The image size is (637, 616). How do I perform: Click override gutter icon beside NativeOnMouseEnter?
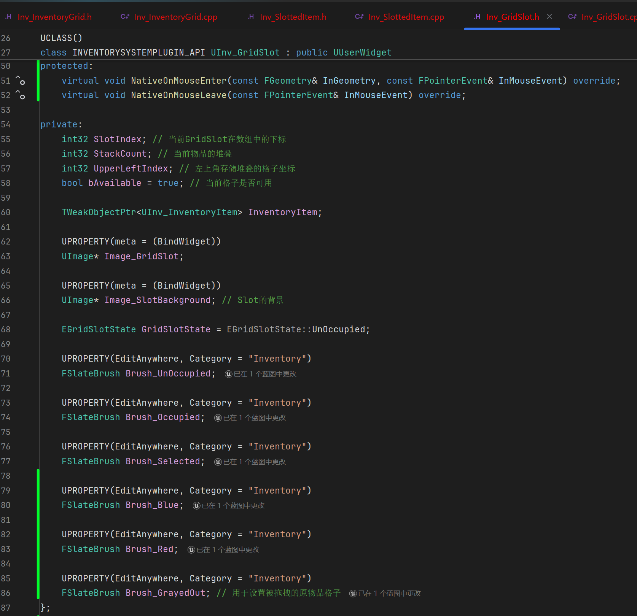point(20,80)
